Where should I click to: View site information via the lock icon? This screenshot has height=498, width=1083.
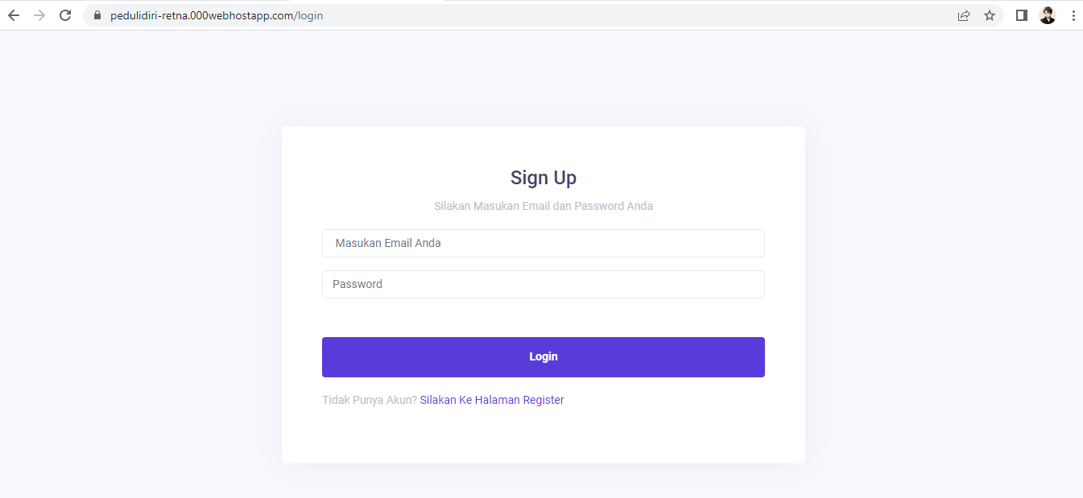coord(98,15)
